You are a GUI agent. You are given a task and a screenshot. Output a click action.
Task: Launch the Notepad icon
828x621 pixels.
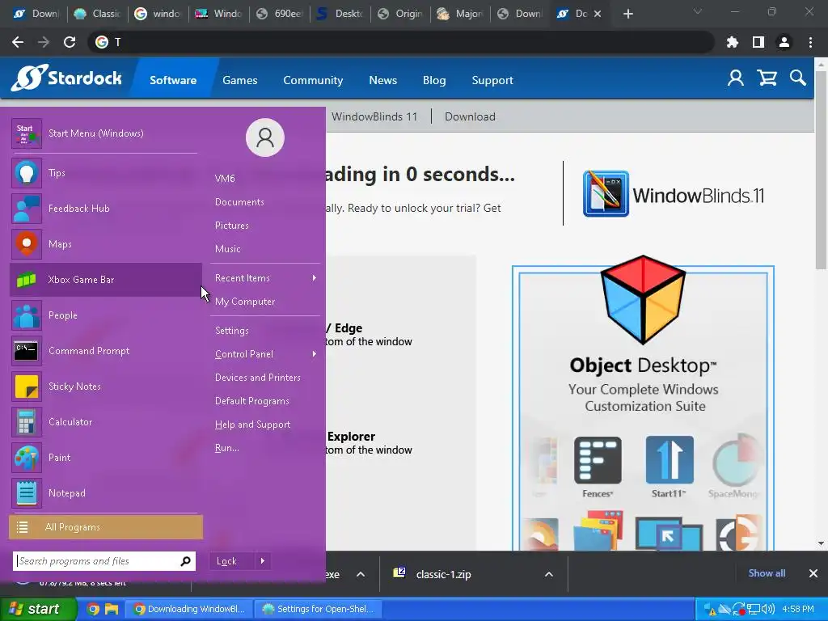[27, 492]
